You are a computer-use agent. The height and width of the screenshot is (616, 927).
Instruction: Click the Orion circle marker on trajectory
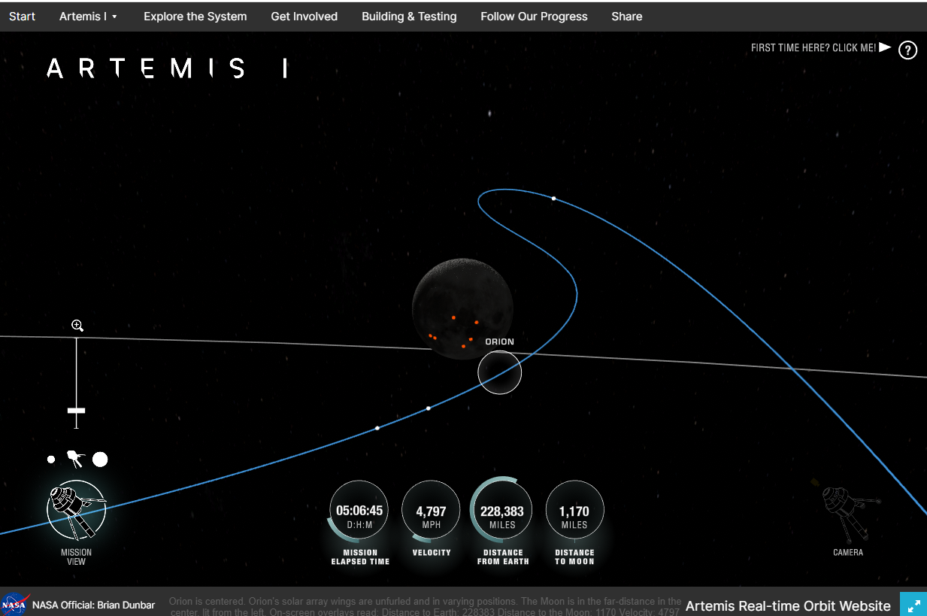(x=500, y=372)
